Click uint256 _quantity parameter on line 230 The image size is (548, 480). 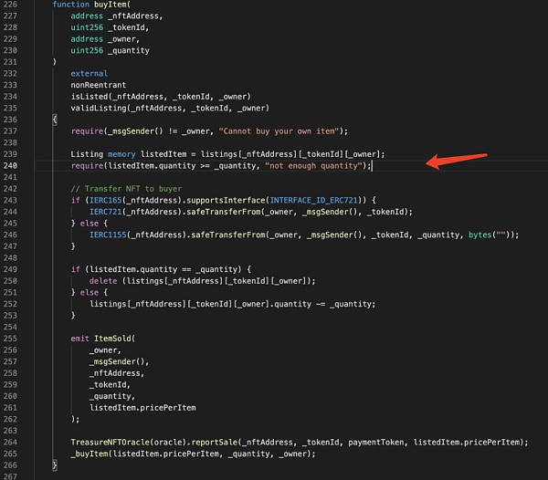111,50
